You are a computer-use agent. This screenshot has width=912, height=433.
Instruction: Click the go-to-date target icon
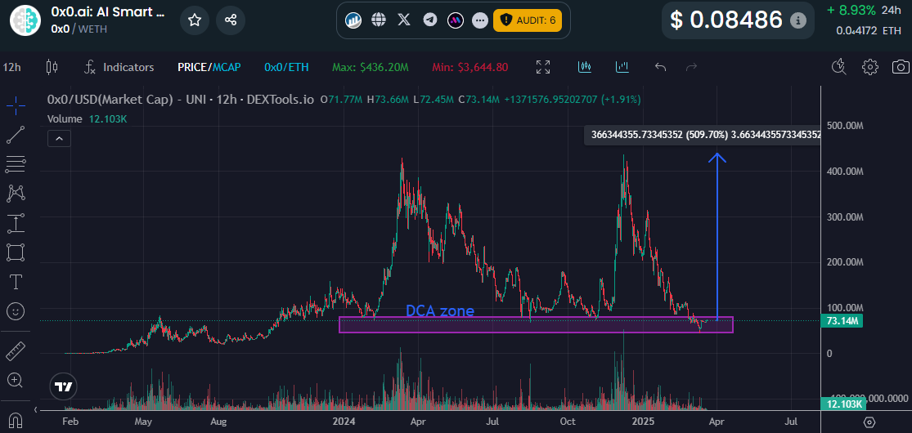[869, 422]
